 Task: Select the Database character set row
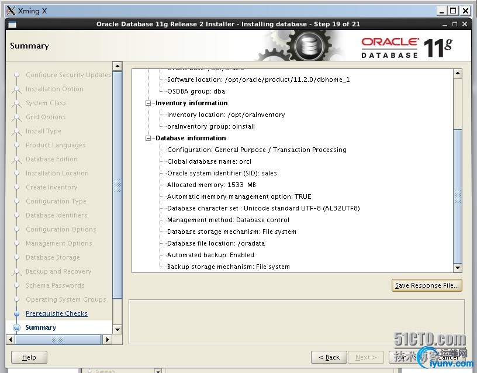(x=264, y=208)
